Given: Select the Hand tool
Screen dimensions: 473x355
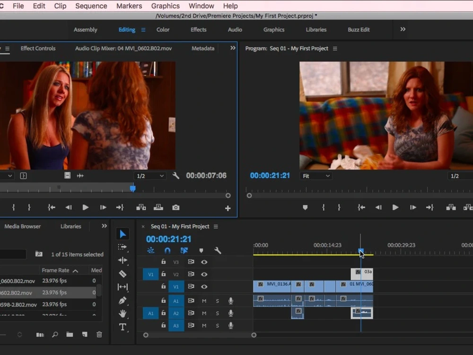Looking at the screenshot, I should (x=123, y=314).
